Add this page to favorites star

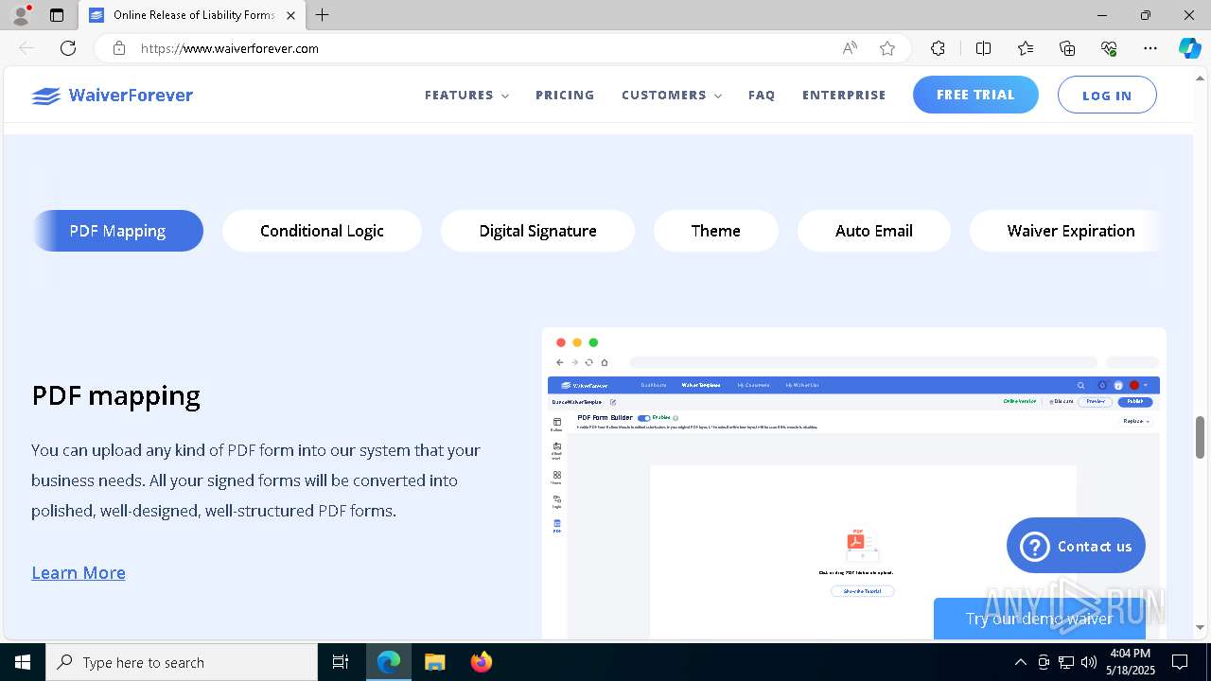coord(887,48)
